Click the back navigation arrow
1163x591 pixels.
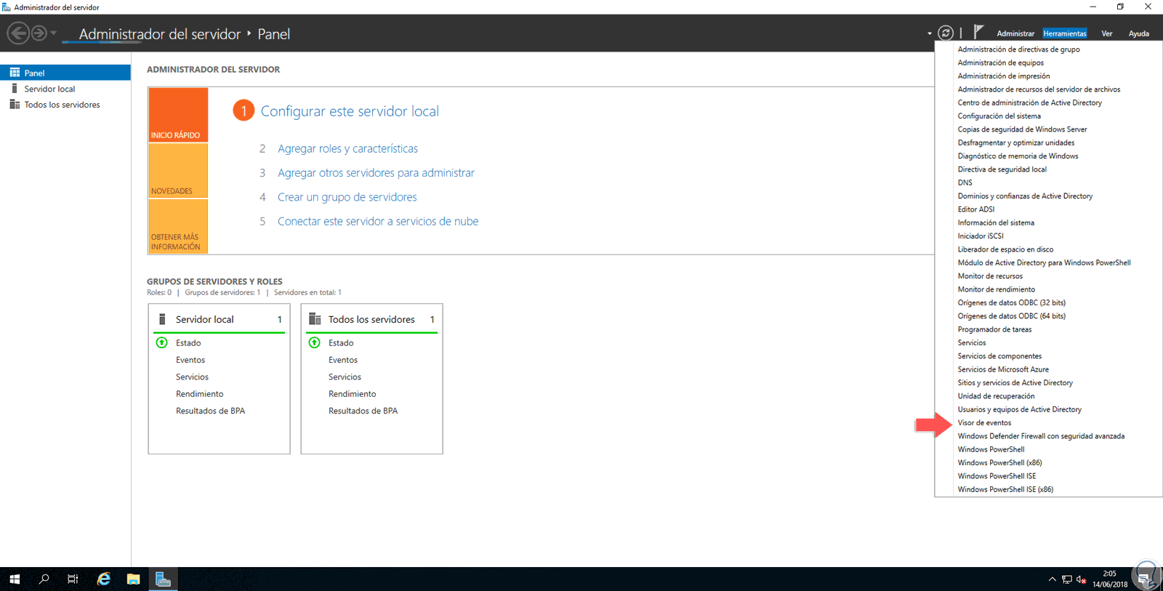(18, 33)
